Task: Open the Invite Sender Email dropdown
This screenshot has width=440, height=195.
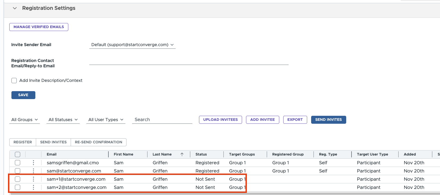Action: (x=132, y=45)
